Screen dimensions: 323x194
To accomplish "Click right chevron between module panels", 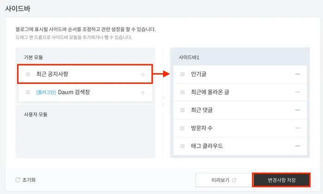I will pyautogui.click(x=162, y=98).
